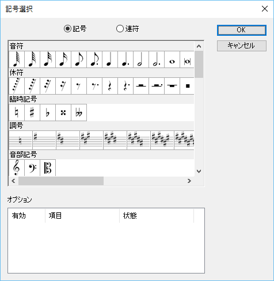The image size is (274, 281).
Task: Choose the whole note symbol
Action: pos(172,59)
